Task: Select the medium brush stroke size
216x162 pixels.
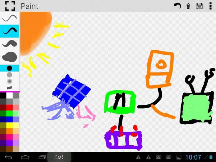Action: pyautogui.click(x=10, y=31)
